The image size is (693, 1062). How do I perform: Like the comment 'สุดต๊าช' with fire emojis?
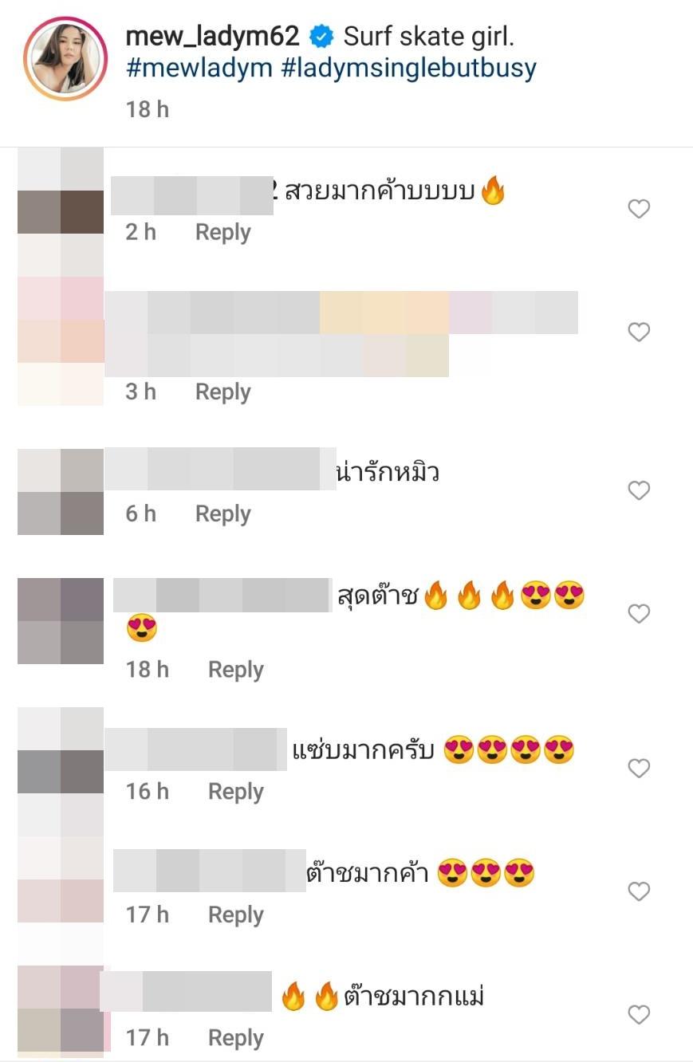(639, 614)
